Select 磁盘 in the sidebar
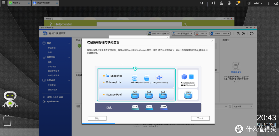 (50, 62)
